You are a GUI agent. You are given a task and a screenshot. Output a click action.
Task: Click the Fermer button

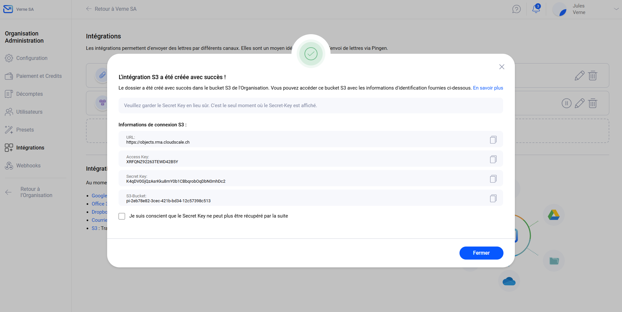(x=481, y=253)
